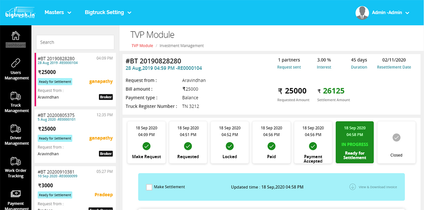The image size is (424, 210).
Task: Click View & Download Invoice link
Action: pos(378,187)
